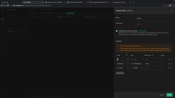Close the Update table panel

click(171, 11)
